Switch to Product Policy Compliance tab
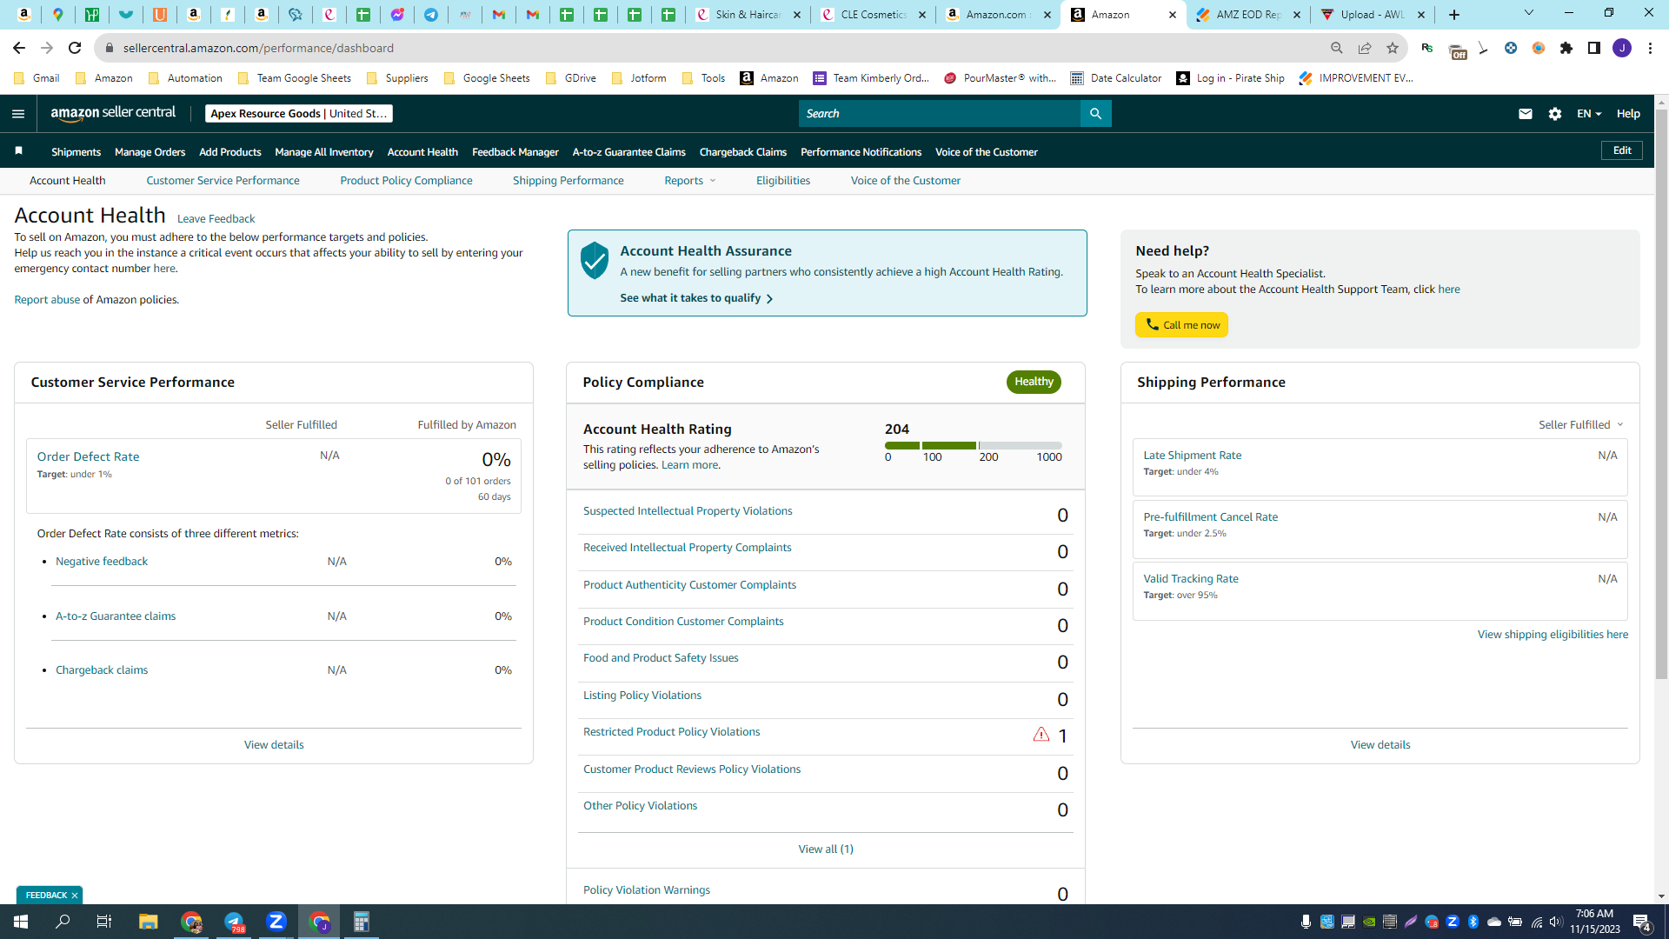The image size is (1669, 939). coord(406,181)
